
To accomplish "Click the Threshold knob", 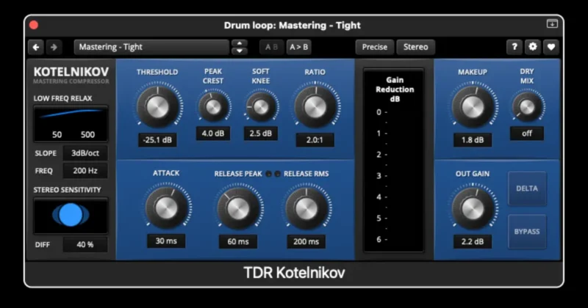I will coord(157,107).
